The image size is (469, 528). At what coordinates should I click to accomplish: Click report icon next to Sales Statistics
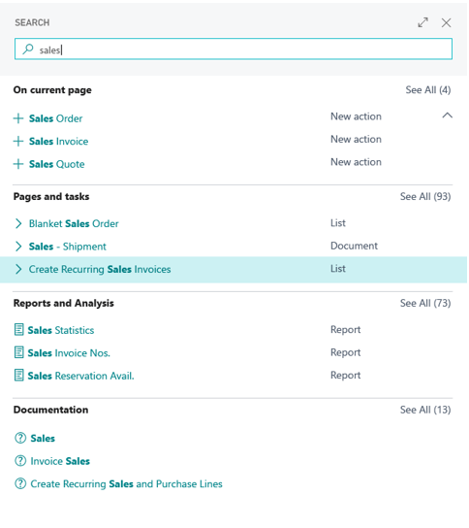[x=19, y=331]
